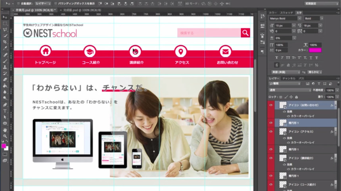Filter layers by adjustment layers icon
The width and height of the screenshot is (341, 191).
pyautogui.click(x=313, y=84)
